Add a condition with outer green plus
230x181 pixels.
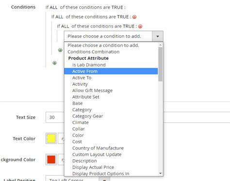point(55,63)
